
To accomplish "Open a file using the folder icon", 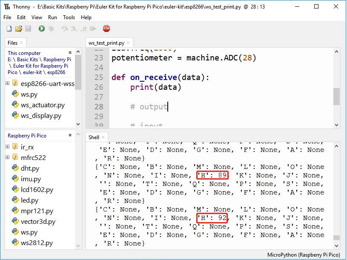I will pos(19,29).
